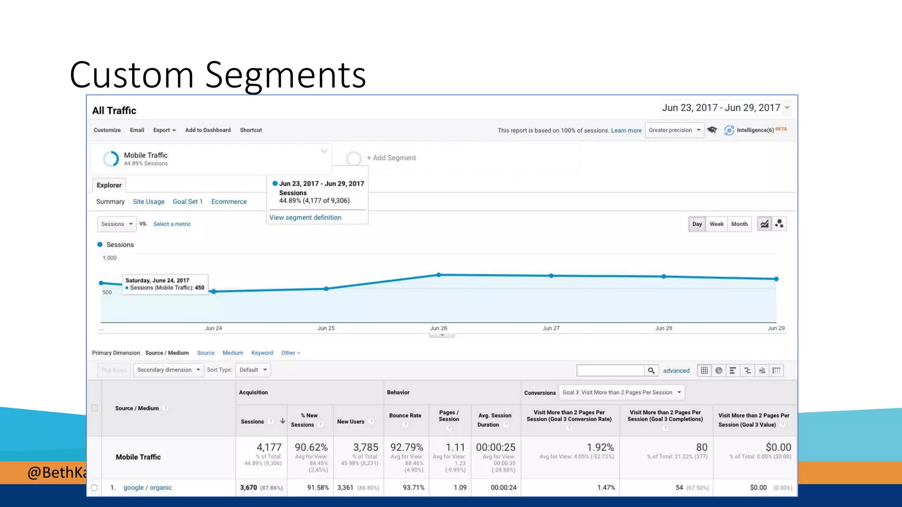Screen dimensions: 902x507
Task: Switch to motion chart view
Action: [779, 224]
